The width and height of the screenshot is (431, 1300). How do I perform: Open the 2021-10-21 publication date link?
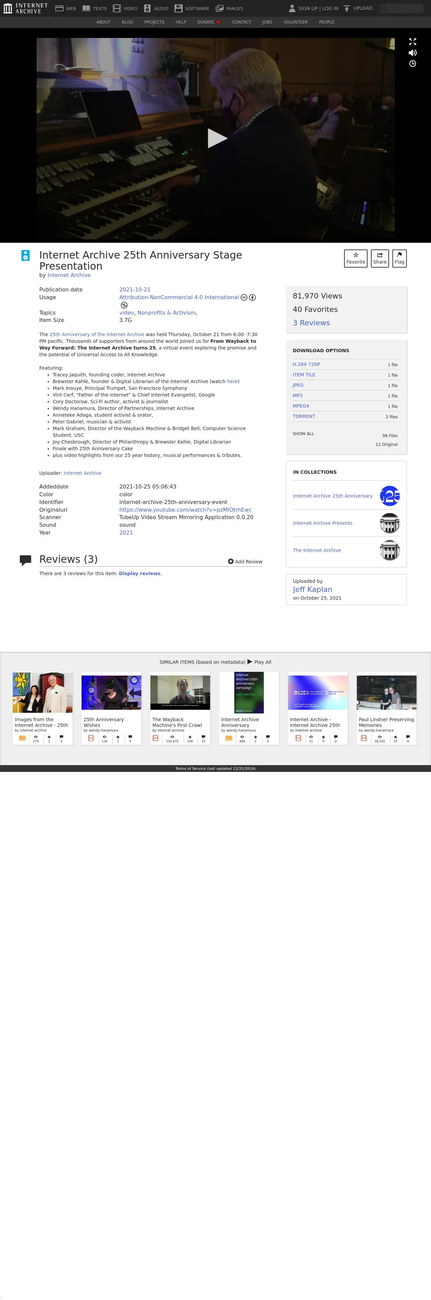[135, 290]
